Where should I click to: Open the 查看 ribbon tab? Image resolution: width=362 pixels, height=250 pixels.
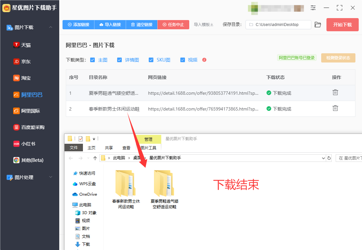(x=126, y=148)
